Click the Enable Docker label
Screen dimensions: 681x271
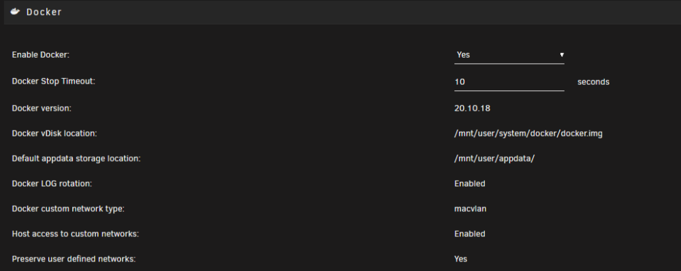40,55
